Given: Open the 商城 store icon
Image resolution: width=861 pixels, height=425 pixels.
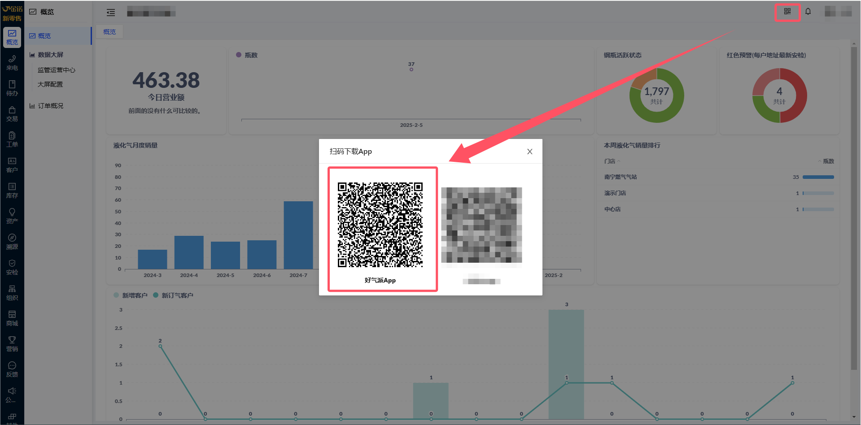Looking at the screenshot, I should point(12,318).
